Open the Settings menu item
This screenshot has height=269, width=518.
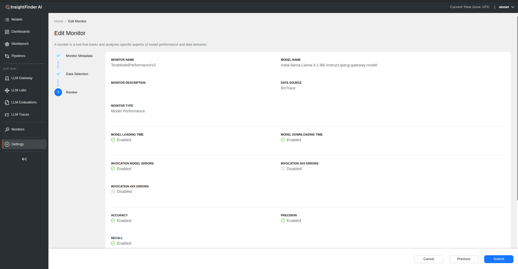coord(18,144)
